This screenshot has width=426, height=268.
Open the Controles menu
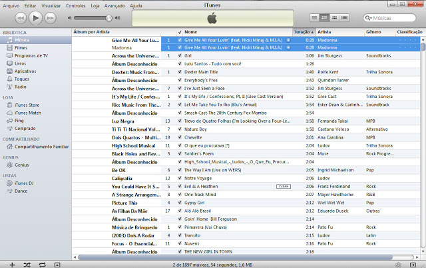click(x=77, y=5)
